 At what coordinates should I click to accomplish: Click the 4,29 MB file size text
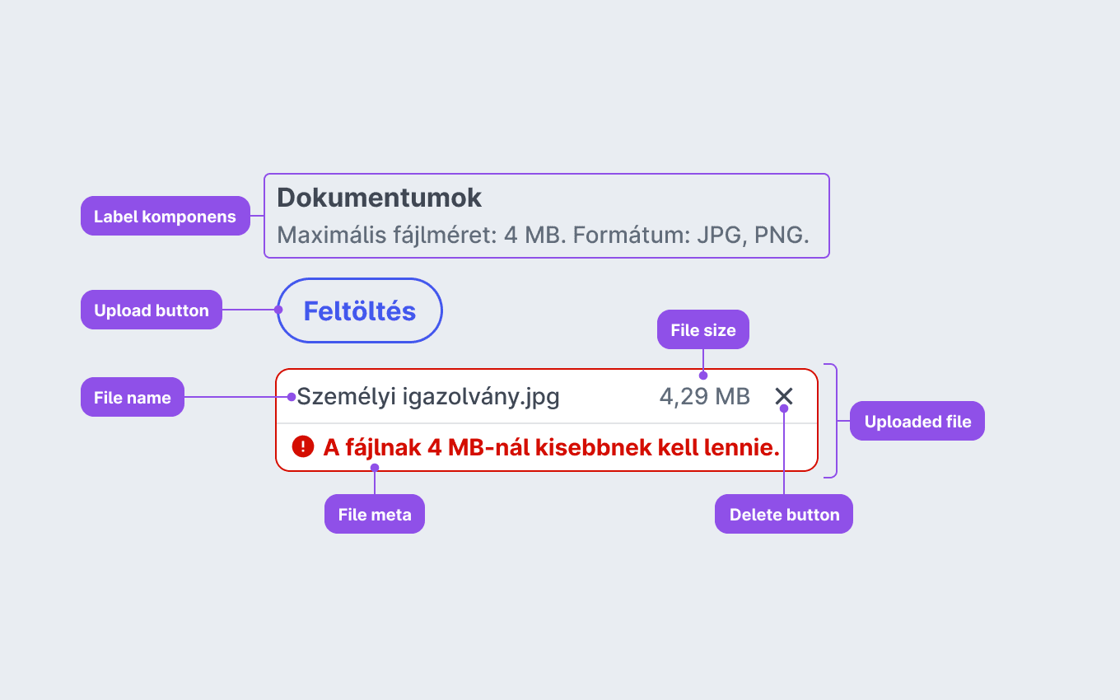point(705,397)
